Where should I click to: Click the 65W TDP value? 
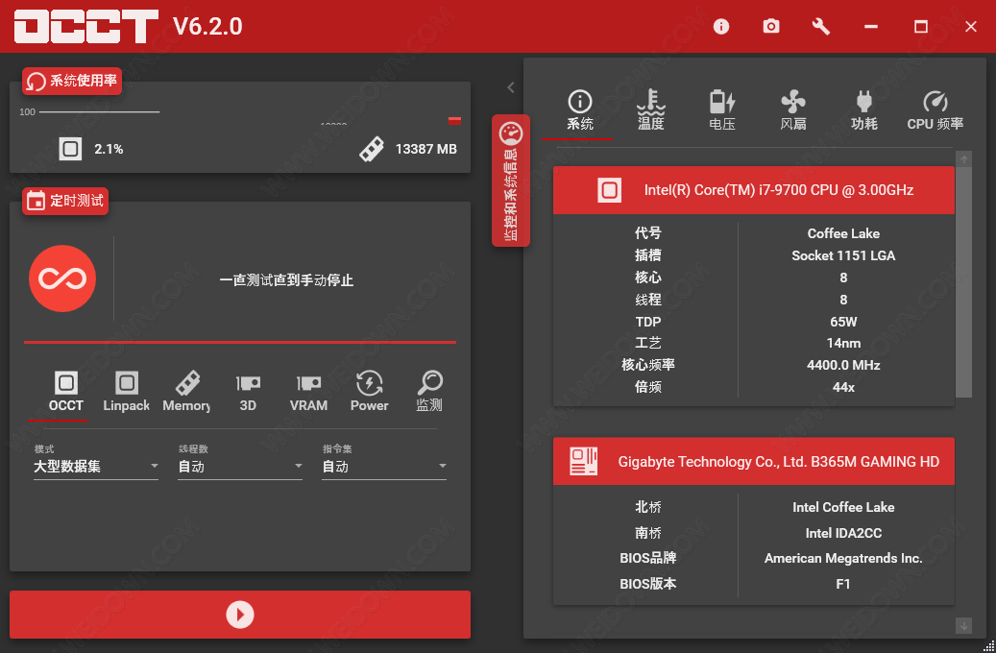tap(843, 322)
